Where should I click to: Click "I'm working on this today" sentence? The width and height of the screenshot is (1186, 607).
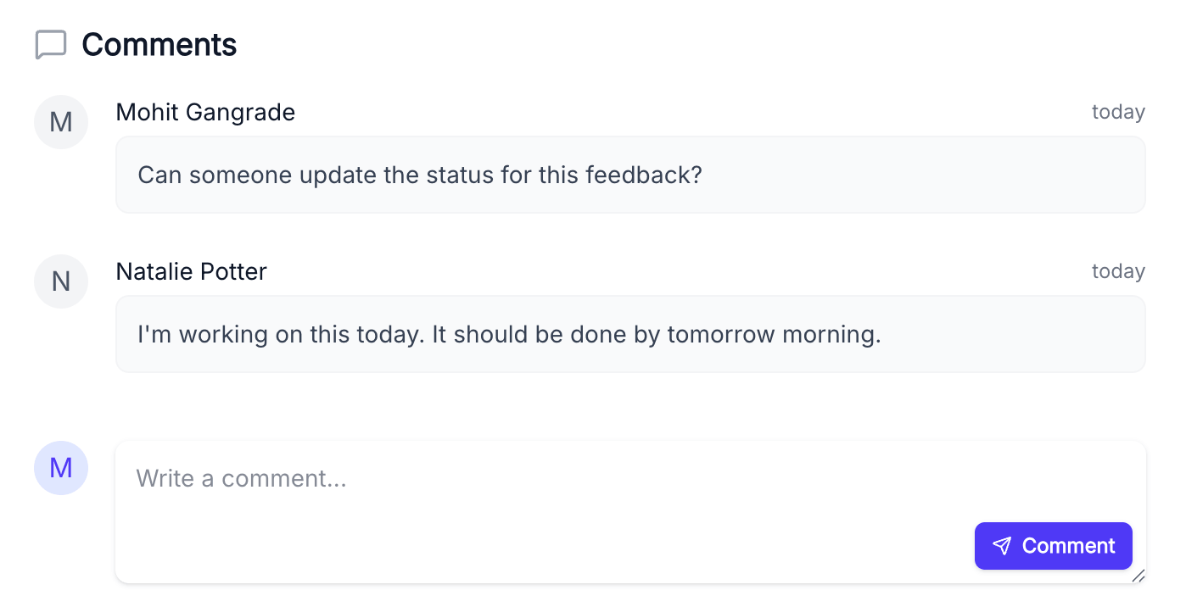coord(280,335)
